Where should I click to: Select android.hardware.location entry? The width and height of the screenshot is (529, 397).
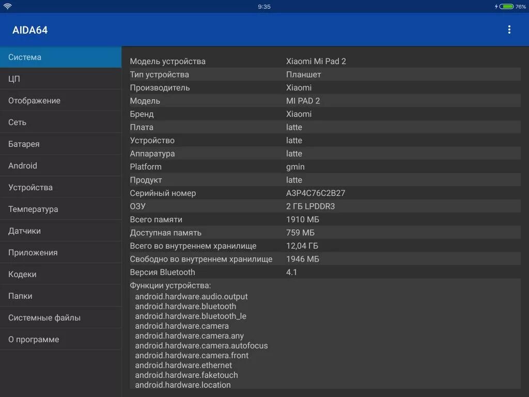183,385
